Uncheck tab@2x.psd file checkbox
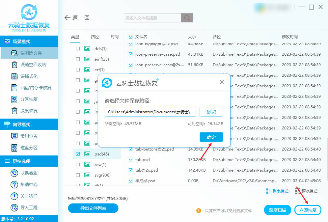328x222 pixels. 130,170
